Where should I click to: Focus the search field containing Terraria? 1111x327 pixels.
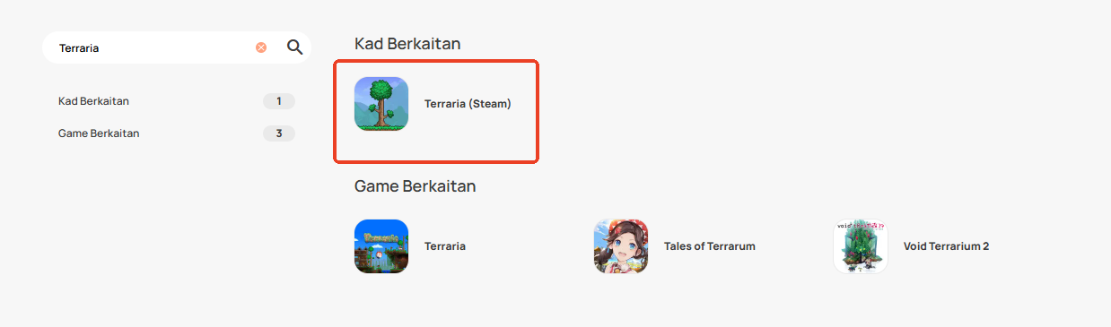click(176, 47)
